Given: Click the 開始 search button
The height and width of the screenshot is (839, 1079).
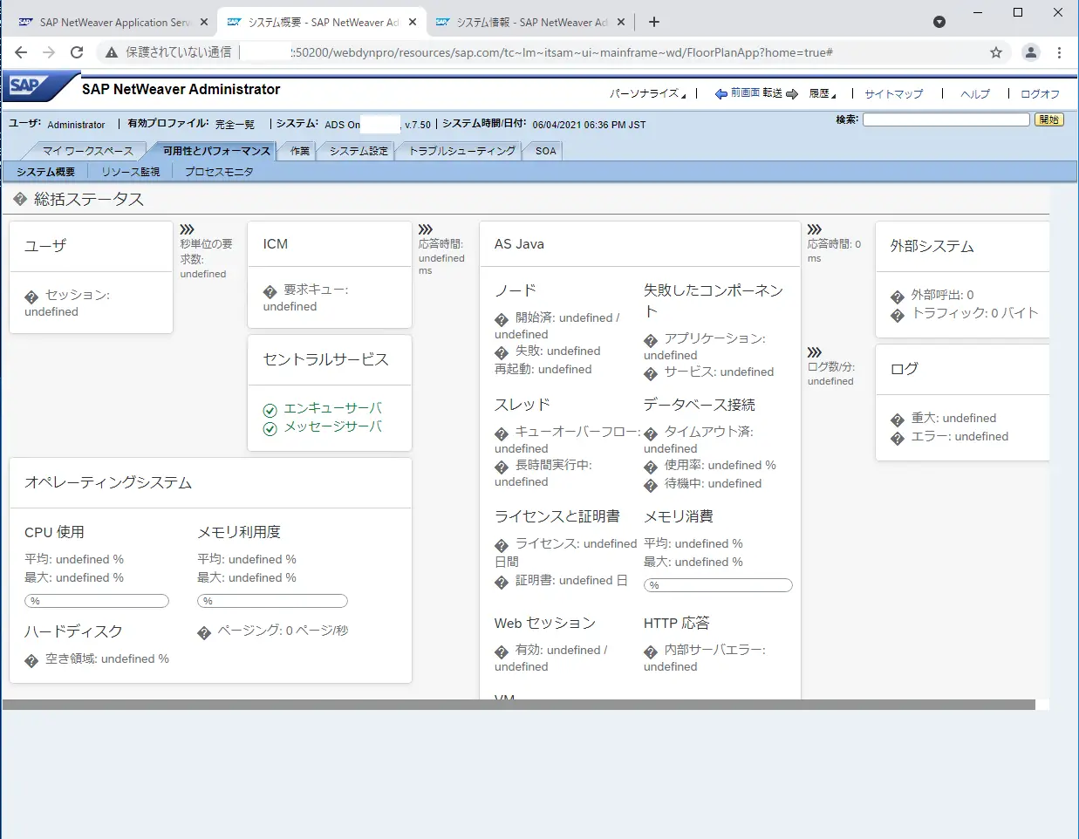Looking at the screenshot, I should tap(1049, 119).
